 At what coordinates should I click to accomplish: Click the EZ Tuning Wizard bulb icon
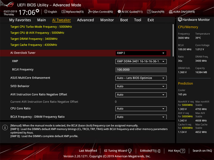(130, 151)
